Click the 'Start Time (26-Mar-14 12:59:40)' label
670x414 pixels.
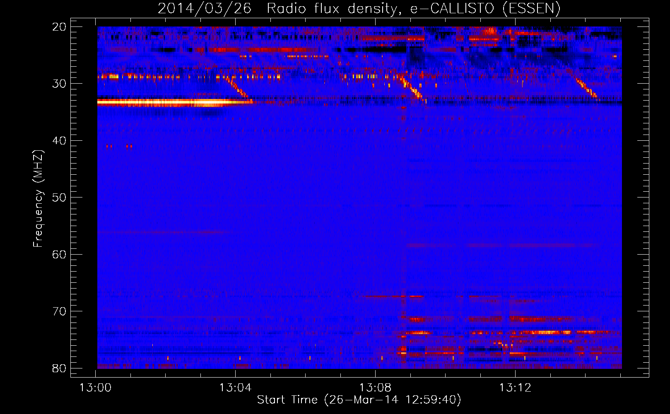coord(359,400)
